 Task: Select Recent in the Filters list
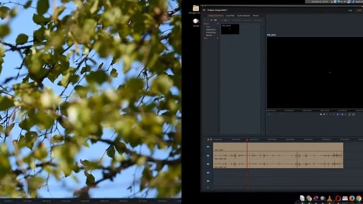(209, 35)
